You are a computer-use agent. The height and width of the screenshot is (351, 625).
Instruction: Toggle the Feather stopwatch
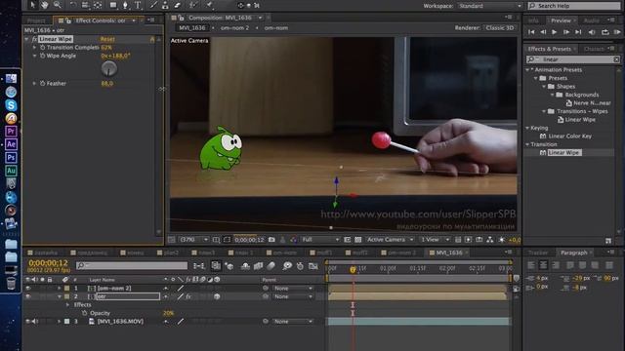42,84
